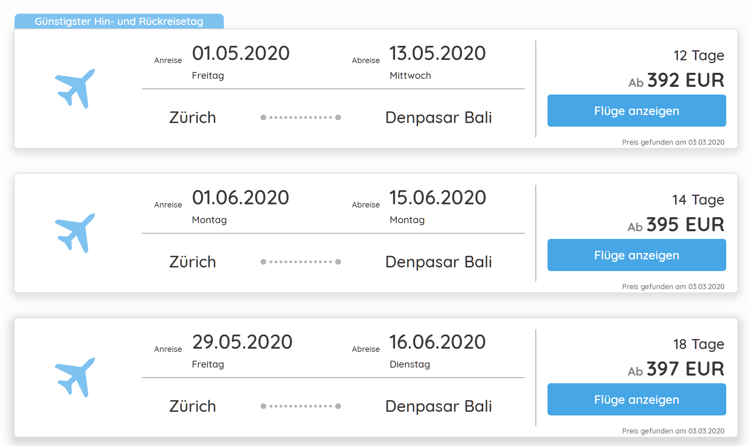Show flights for the 392 EUR offer
The image size is (750, 446).
[x=636, y=111]
